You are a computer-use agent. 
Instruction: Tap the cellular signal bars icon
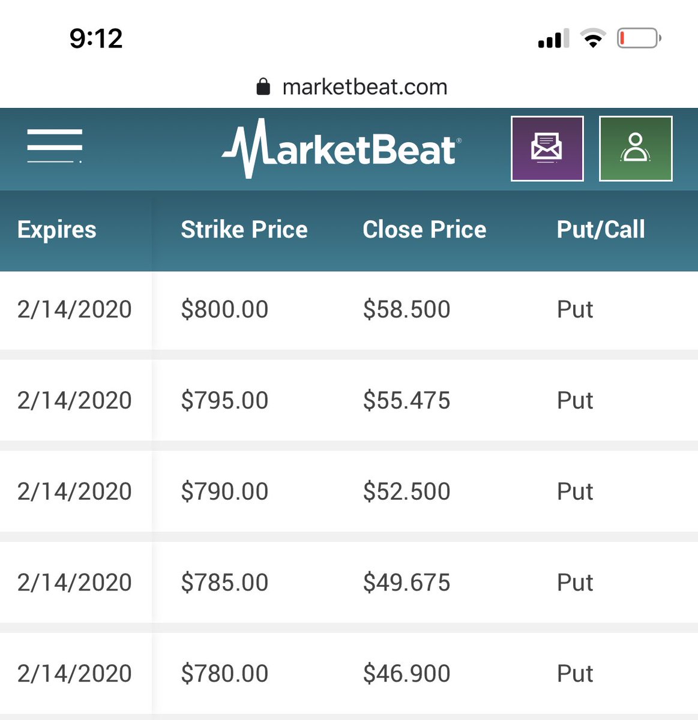click(x=553, y=39)
